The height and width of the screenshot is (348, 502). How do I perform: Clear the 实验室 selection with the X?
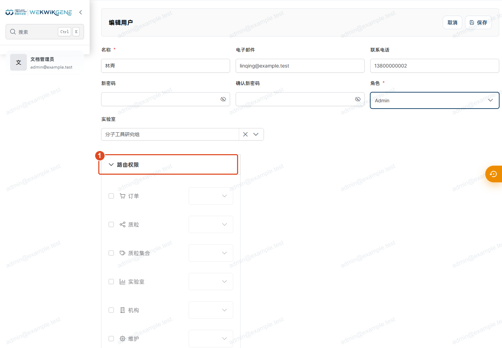pos(245,134)
